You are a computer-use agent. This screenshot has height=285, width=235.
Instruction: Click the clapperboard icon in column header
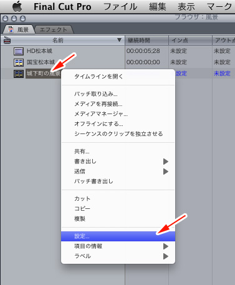tap(7, 40)
